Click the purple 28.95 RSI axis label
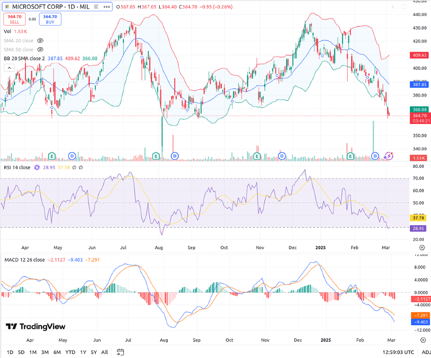This screenshot has height=358, width=431. pyautogui.click(x=418, y=228)
